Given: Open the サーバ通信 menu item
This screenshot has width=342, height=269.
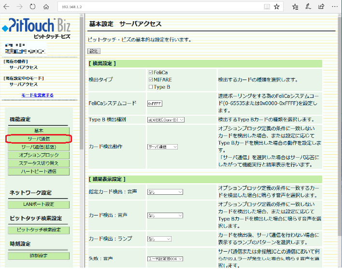Looking at the screenshot, I should coord(39,139).
